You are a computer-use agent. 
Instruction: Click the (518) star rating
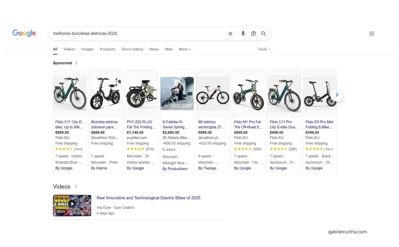[140, 149]
